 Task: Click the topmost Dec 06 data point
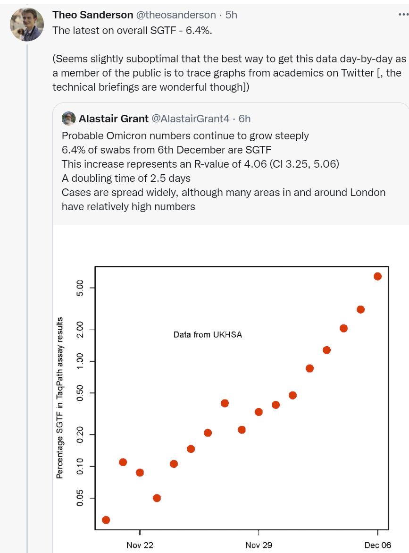(x=378, y=277)
